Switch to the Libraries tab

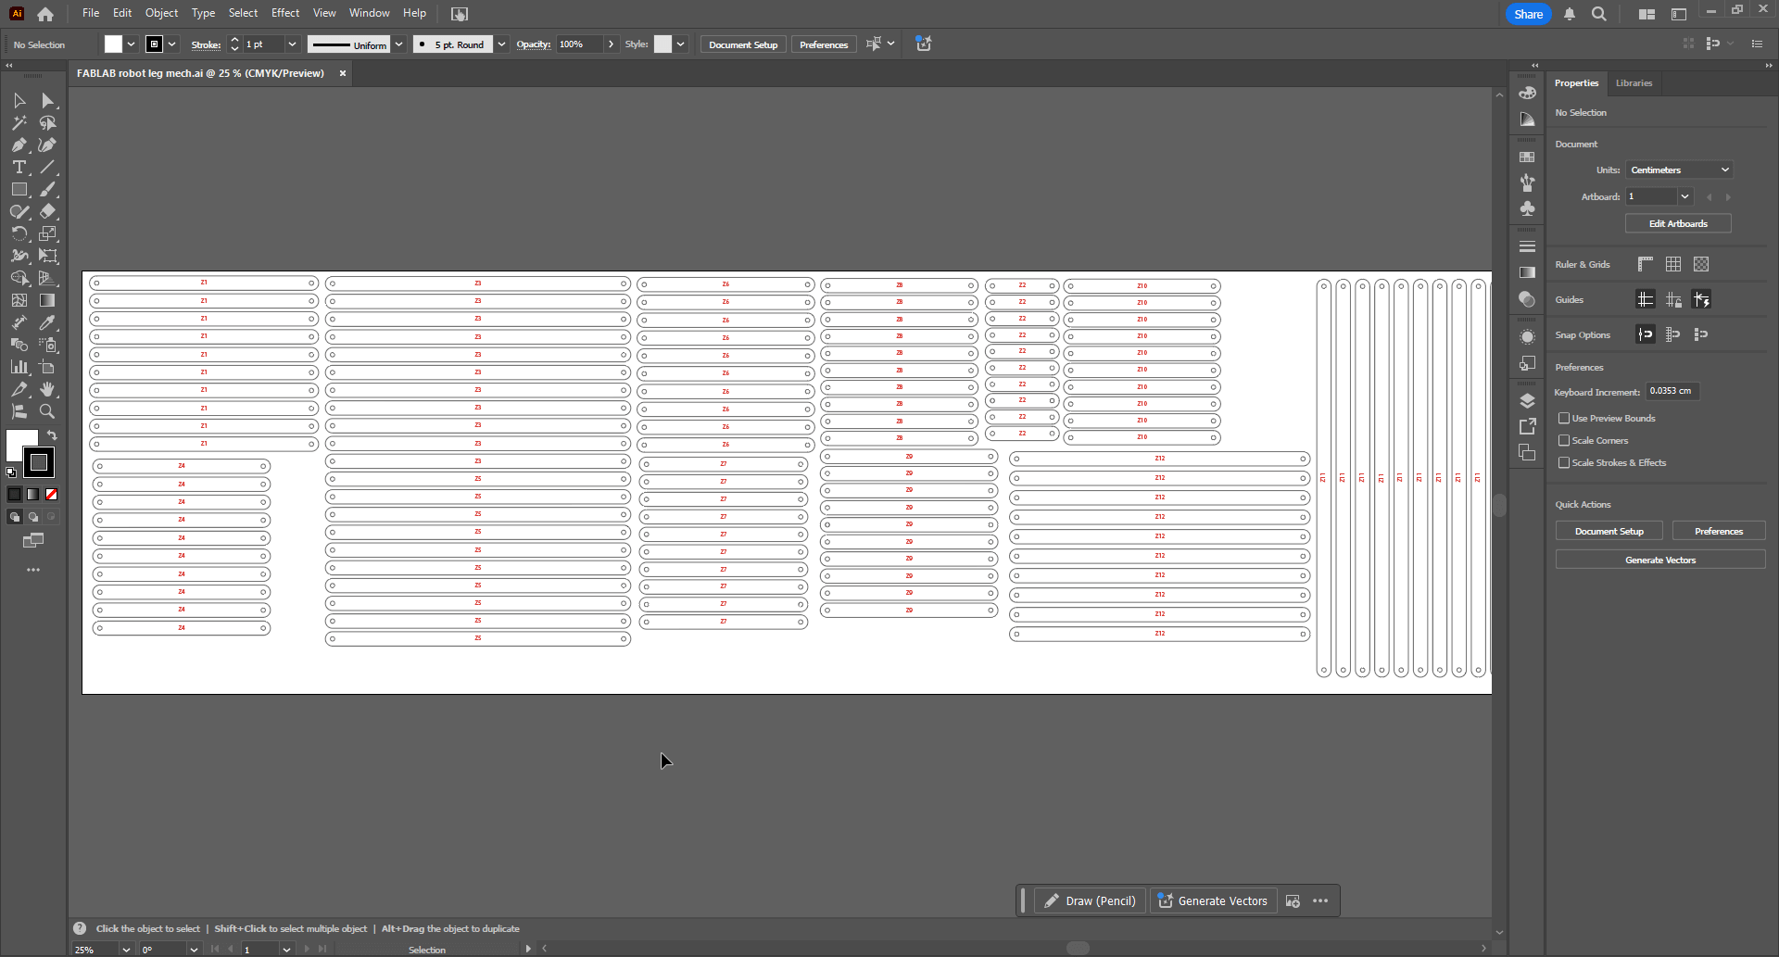coord(1634,83)
